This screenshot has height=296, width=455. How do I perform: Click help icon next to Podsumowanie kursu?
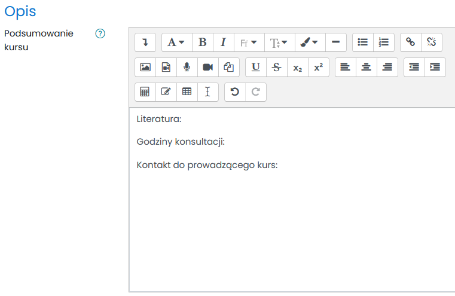click(100, 33)
